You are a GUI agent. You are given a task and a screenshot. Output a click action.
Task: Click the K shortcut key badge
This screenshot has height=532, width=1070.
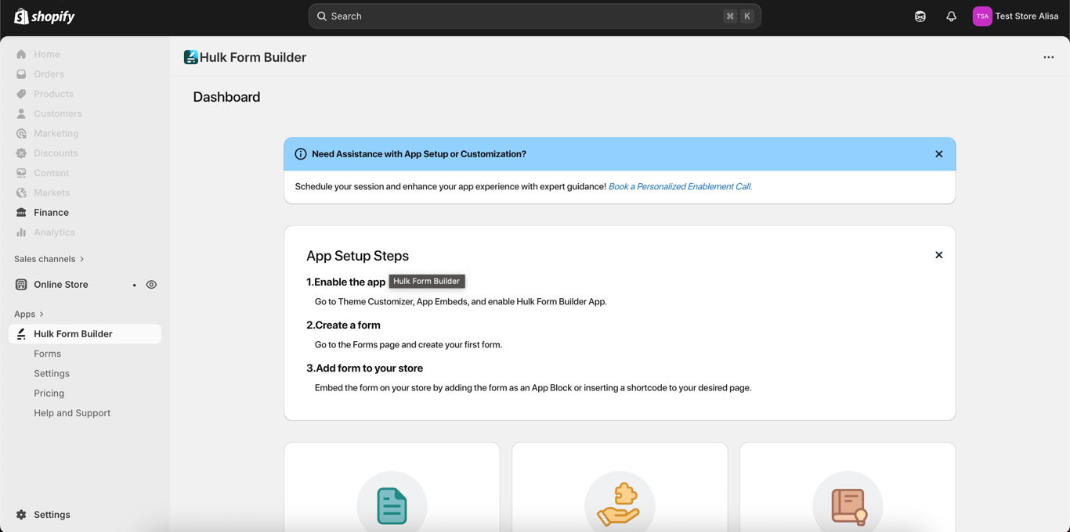(x=747, y=16)
